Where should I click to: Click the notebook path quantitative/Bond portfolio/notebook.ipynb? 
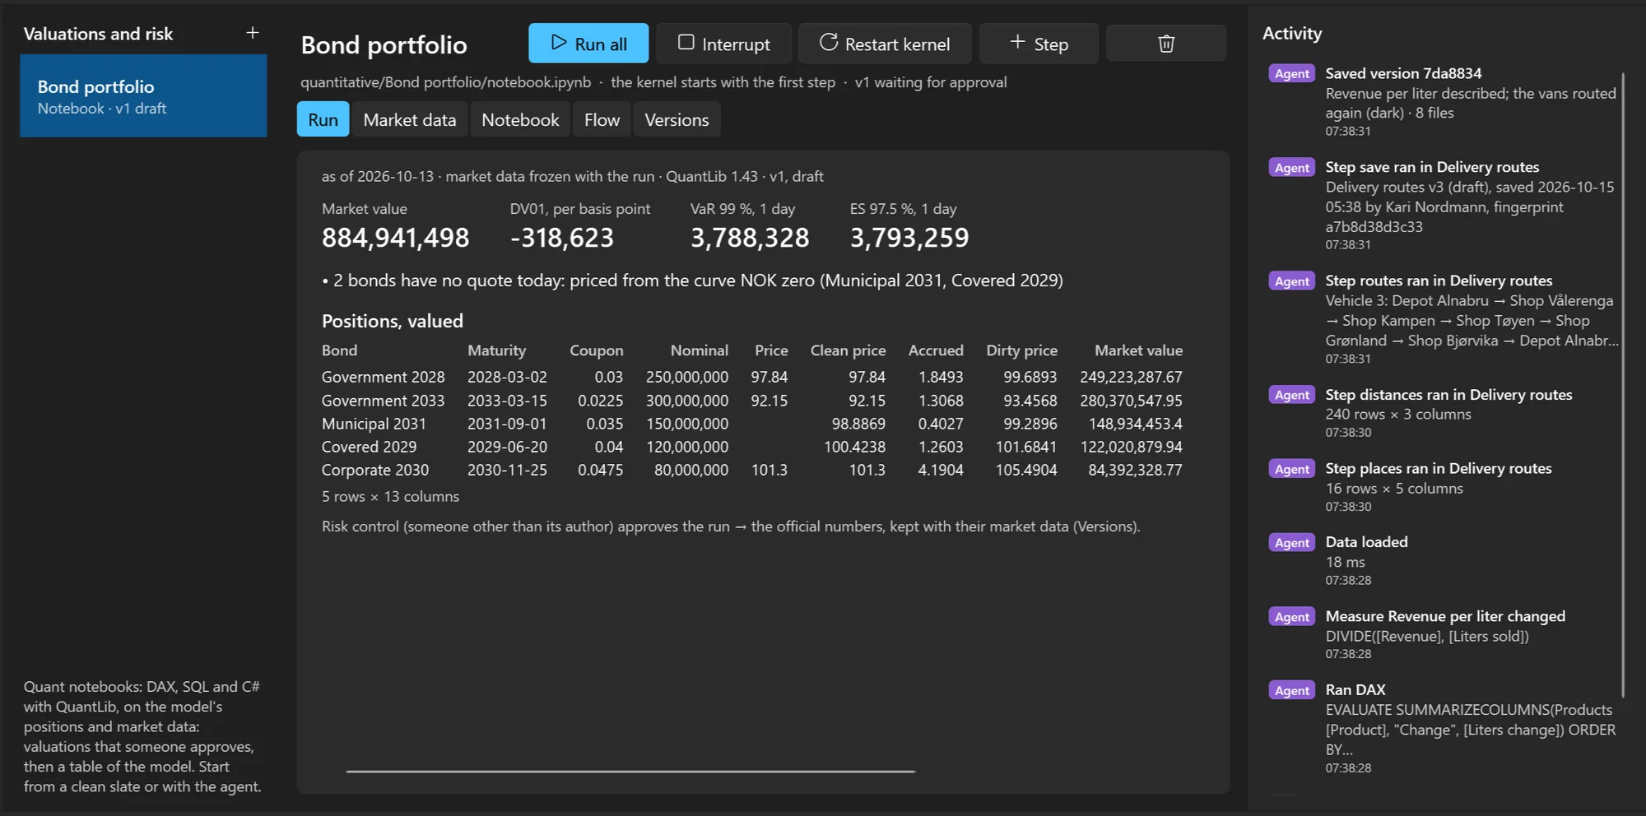tap(445, 82)
